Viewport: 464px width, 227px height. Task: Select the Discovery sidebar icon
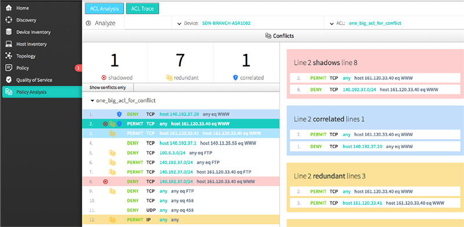point(9,20)
